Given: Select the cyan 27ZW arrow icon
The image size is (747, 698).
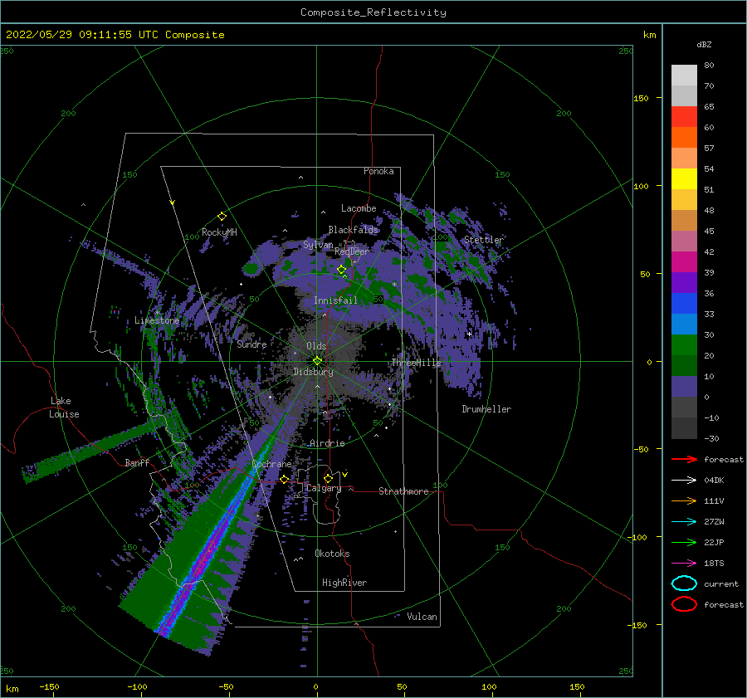Looking at the screenshot, I should tap(684, 522).
